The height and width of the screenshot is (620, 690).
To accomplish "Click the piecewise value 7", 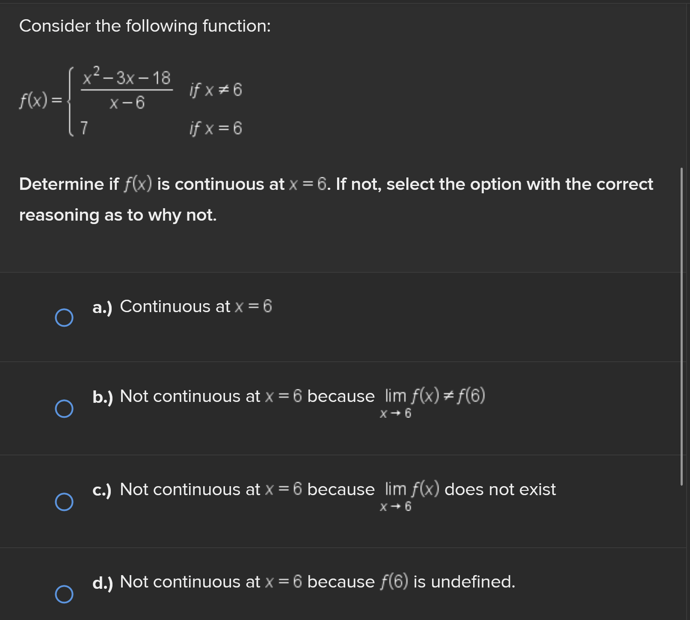I will 84,128.
